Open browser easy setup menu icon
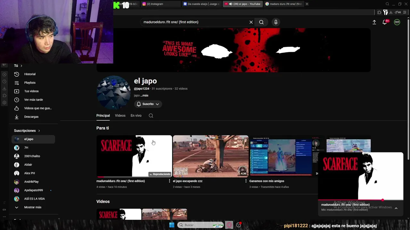 click(405, 12)
